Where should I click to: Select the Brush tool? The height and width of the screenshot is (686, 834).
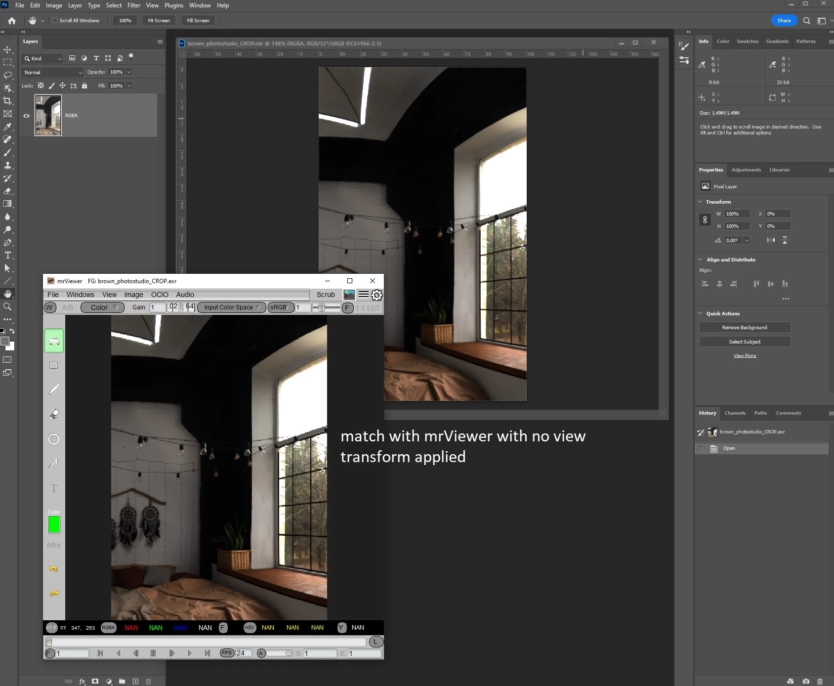tap(7, 153)
